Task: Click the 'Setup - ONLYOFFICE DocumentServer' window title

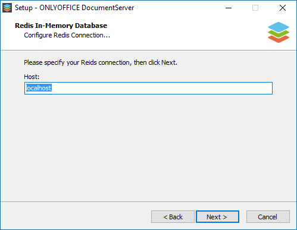Action: (74, 8)
